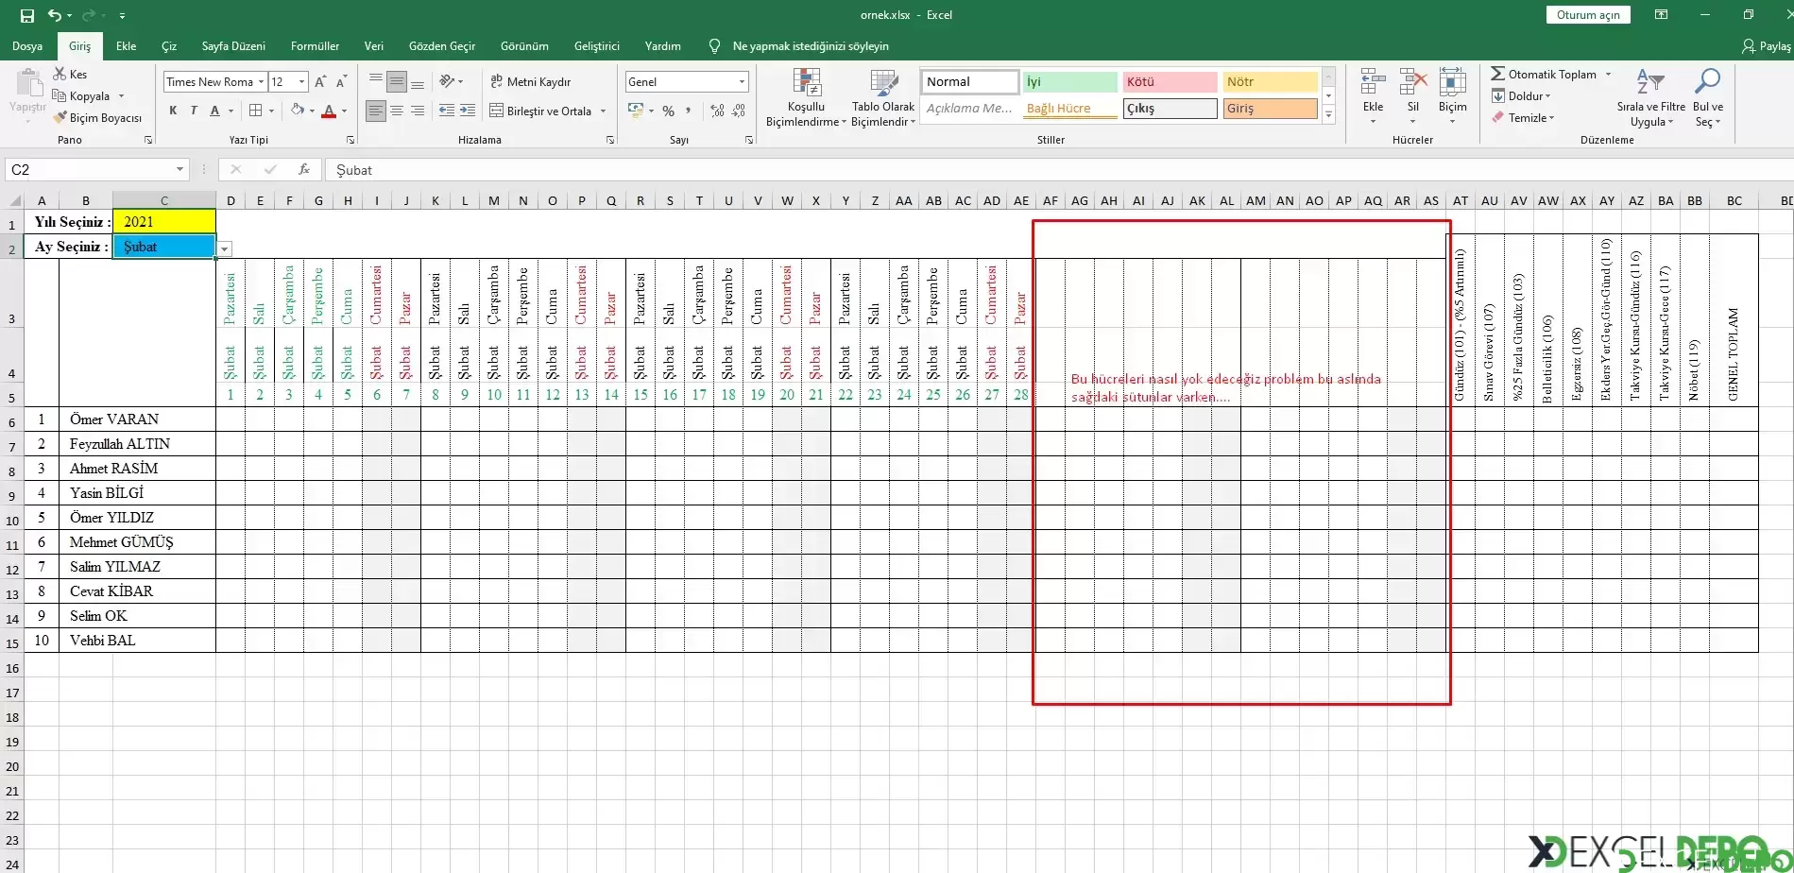Toggle align text right
Screen dimensions: 1794x873
pyautogui.click(x=418, y=111)
